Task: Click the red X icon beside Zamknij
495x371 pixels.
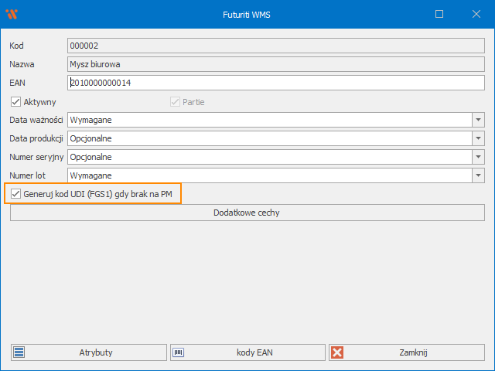Action: pyautogui.click(x=337, y=352)
